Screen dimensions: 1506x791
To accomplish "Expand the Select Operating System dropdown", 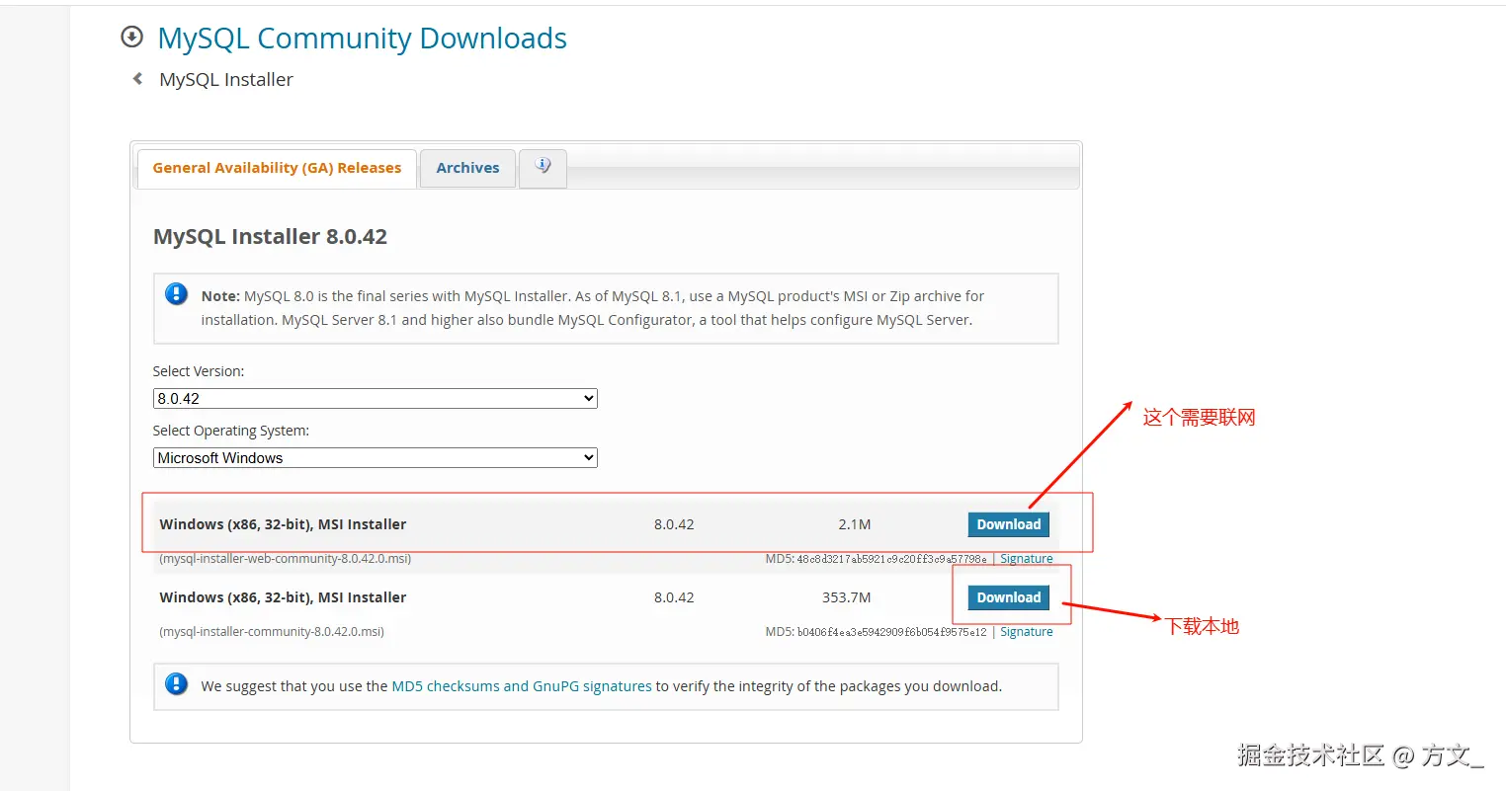I will [376, 458].
